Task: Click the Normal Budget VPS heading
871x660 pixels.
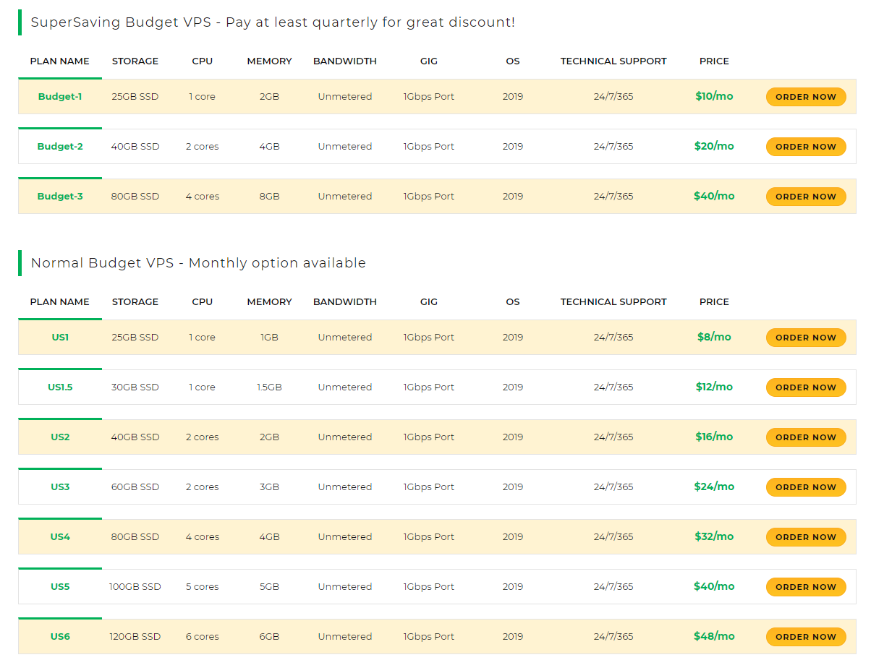Action: click(x=198, y=263)
